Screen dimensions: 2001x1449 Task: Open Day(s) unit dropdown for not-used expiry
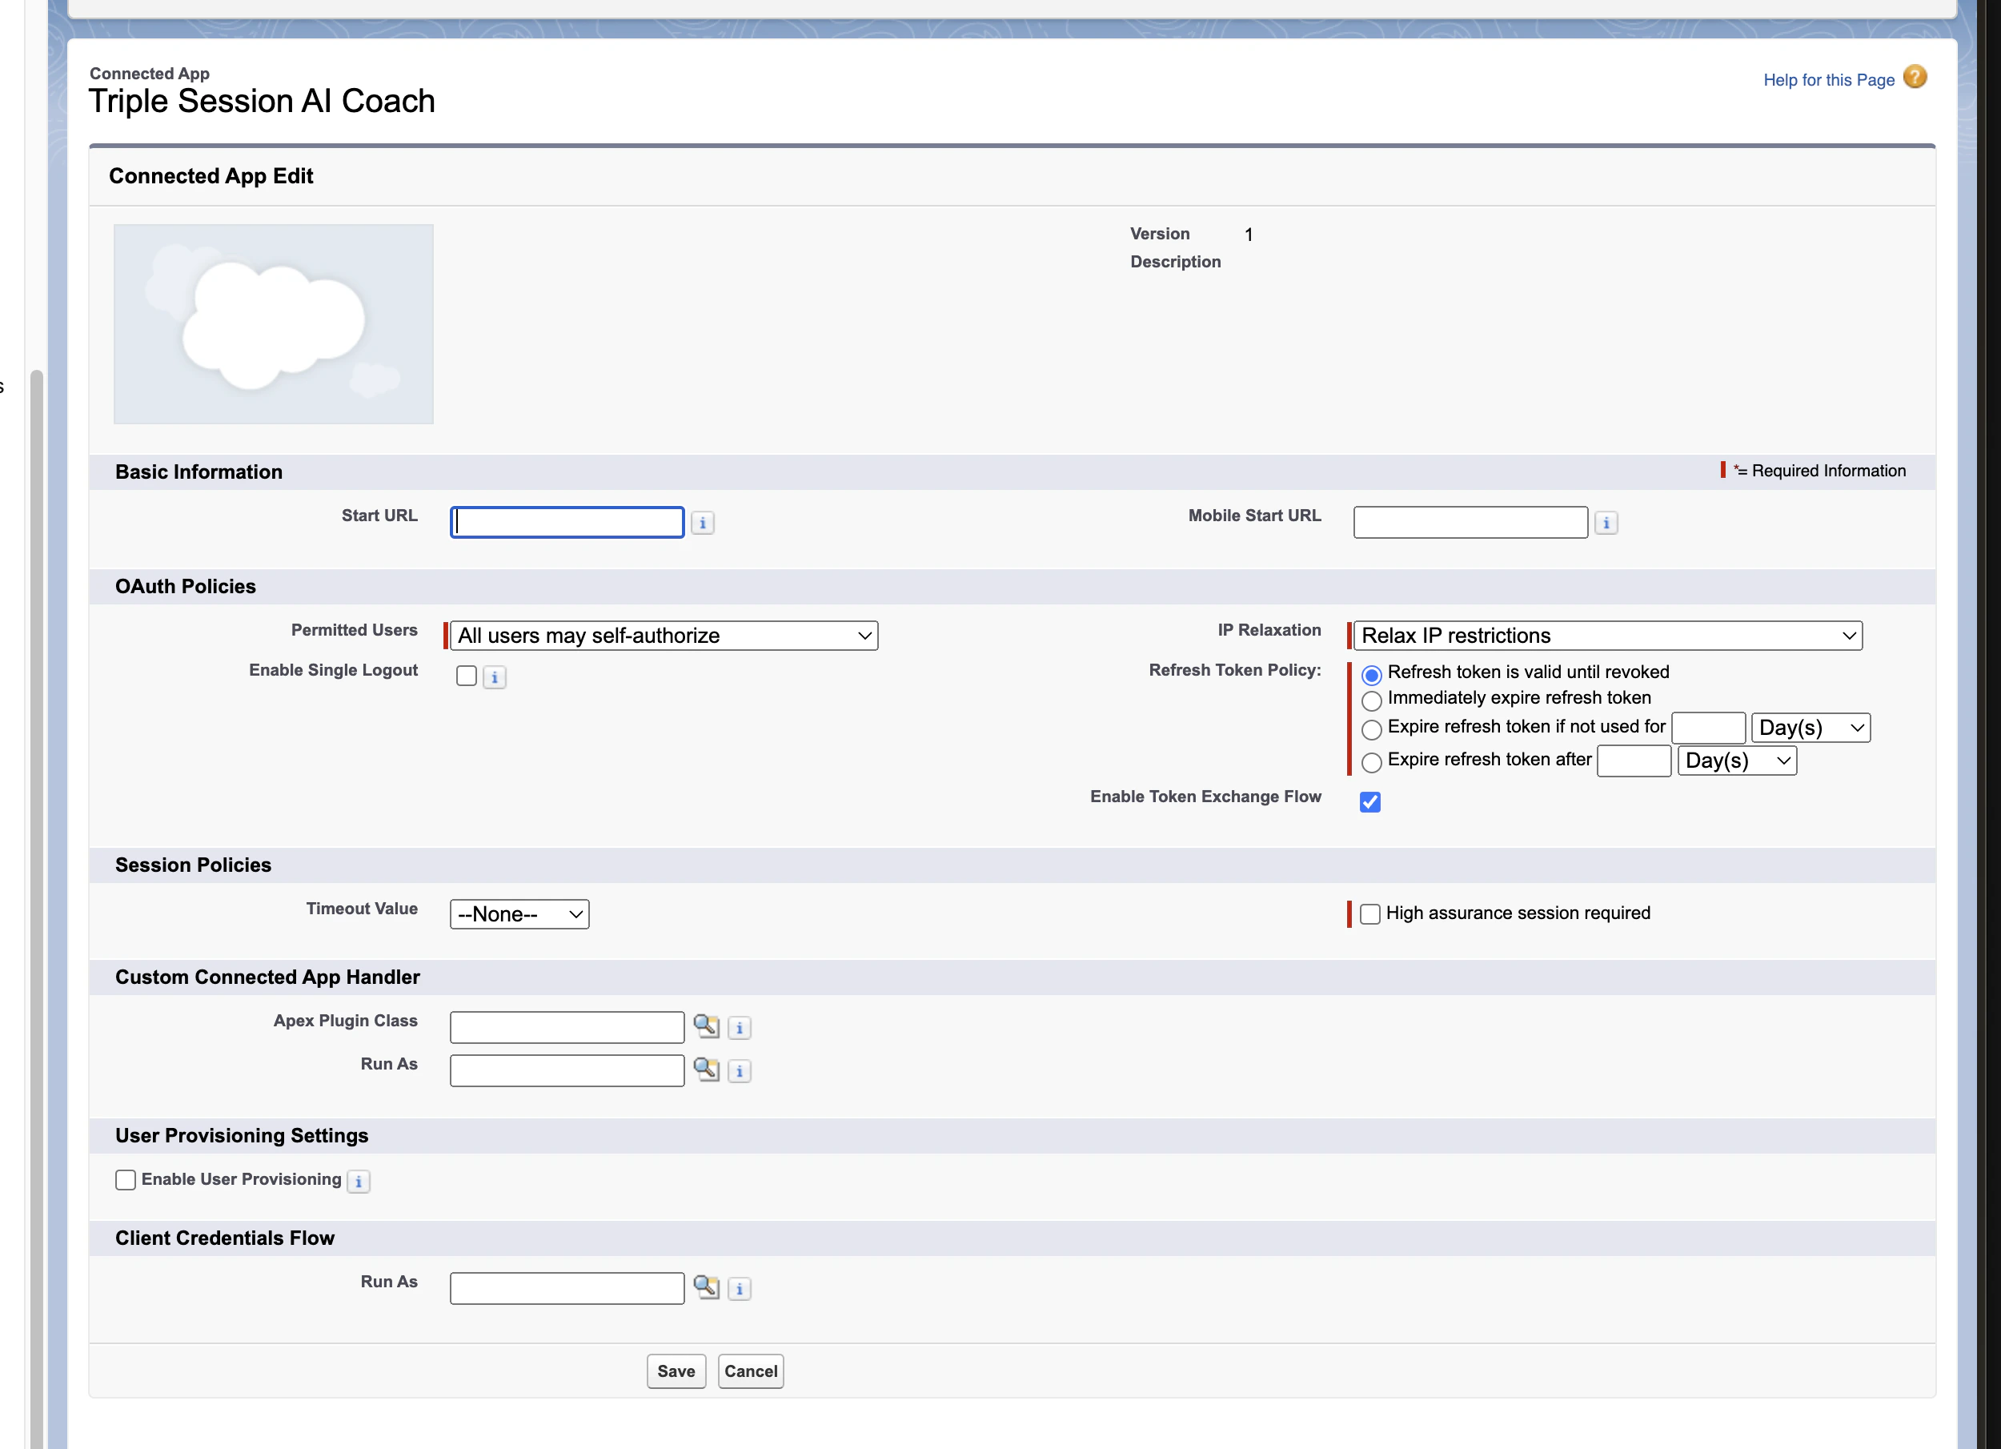coord(1811,728)
